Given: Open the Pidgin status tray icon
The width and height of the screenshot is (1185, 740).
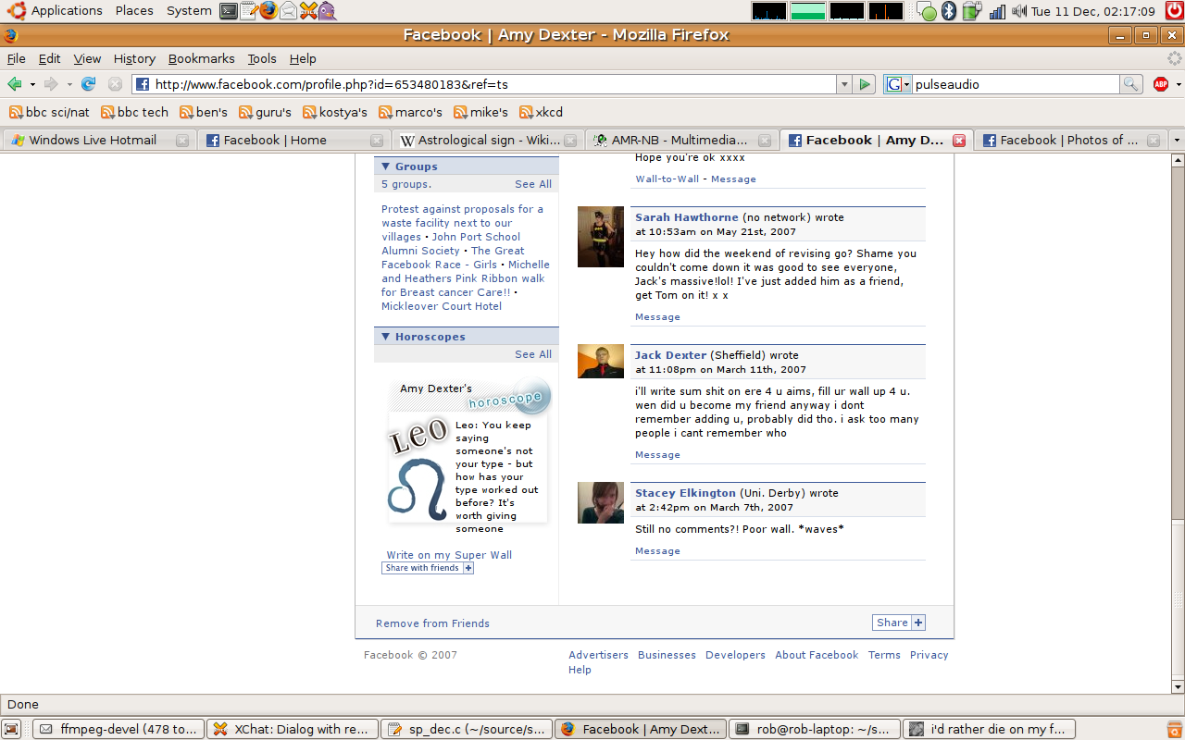Looking at the screenshot, I should (x=928, y=12).
